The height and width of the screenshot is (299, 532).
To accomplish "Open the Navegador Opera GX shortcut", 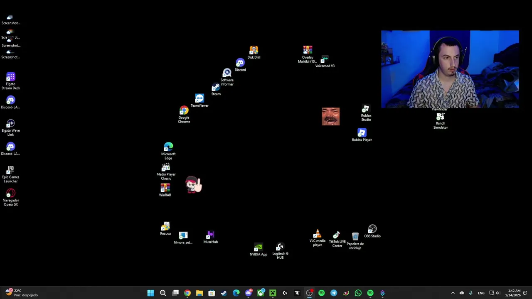I will (x=11, y=198).
